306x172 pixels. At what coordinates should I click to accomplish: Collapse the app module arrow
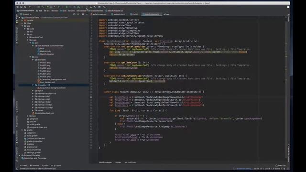tap(22, 26)
